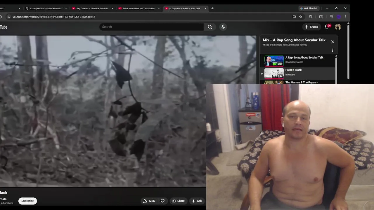Open Chrome extensions puzzle icon
This screenshot has height=210, width=374.
[311, 17]
